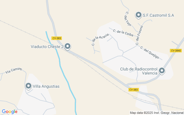Viewport: 184px width, 115px height.
Task: Click the Viaducto Cheste 2 map pin
Action: (x=68, y=47)
